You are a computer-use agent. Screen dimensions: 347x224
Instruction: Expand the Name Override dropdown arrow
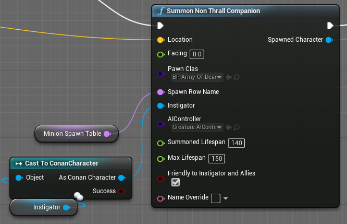pyautogui.click(x=226, y=198)
